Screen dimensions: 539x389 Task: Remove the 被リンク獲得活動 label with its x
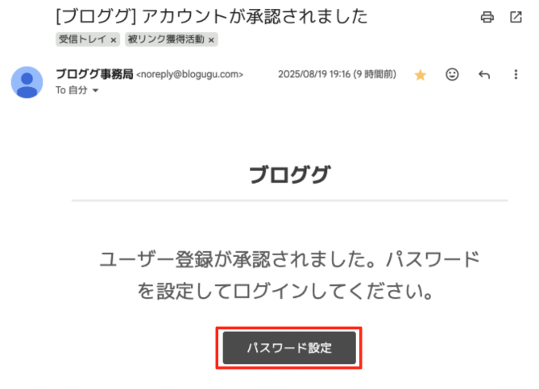pos(211,40)
